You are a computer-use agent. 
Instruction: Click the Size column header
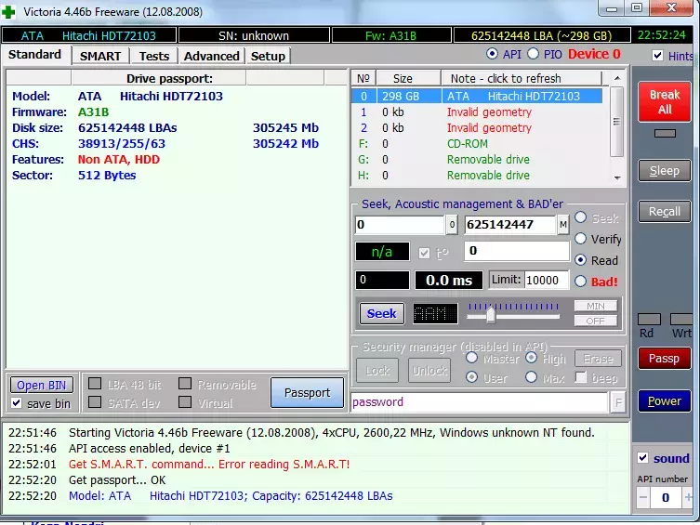coord(408,78)
